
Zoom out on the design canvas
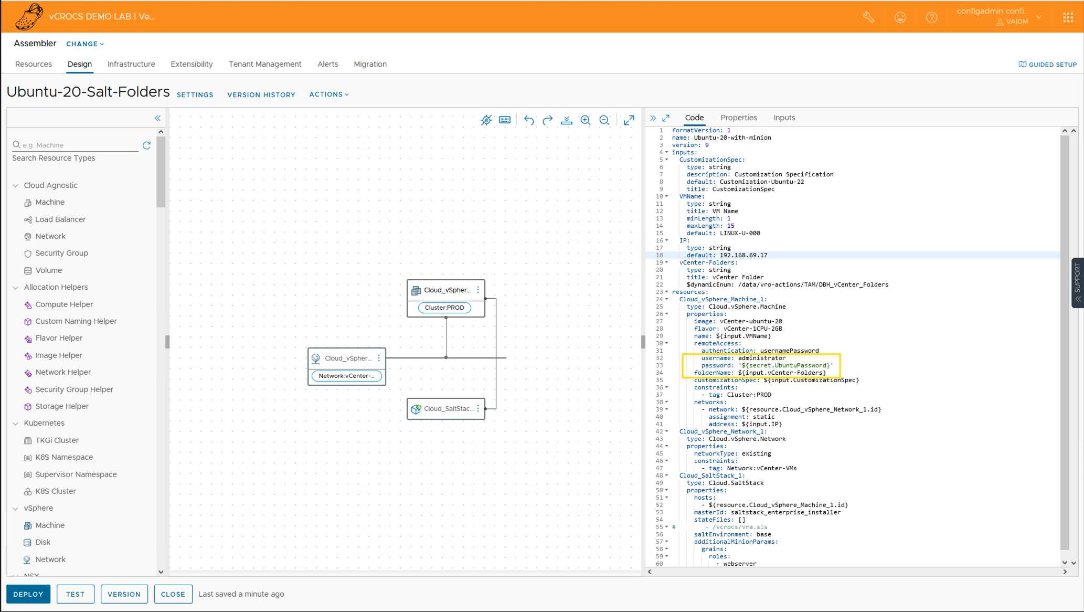click(604, 120)
